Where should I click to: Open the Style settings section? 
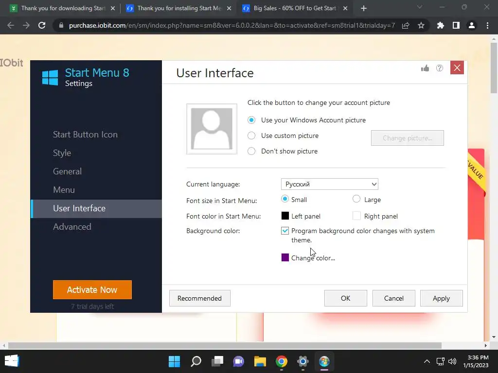pos(62,153)
